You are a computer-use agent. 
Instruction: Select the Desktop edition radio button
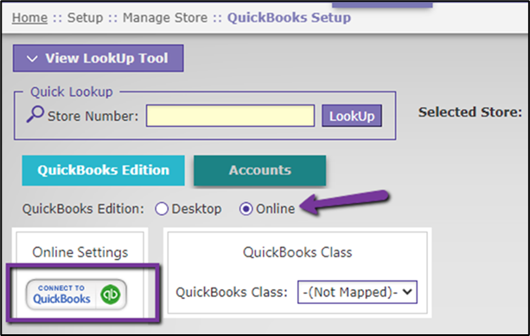pos(162,209)
